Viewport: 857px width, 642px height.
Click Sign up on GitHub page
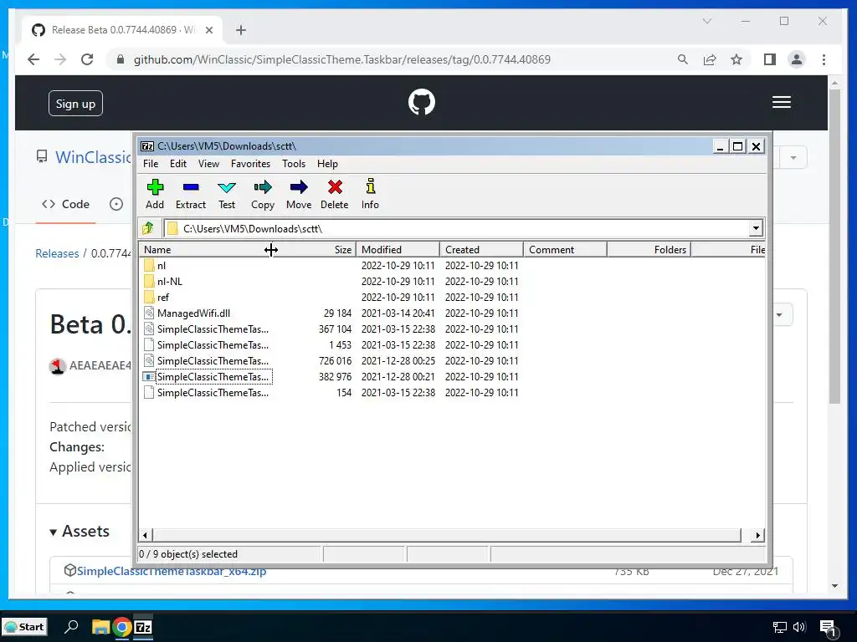(x=75, y=104)
